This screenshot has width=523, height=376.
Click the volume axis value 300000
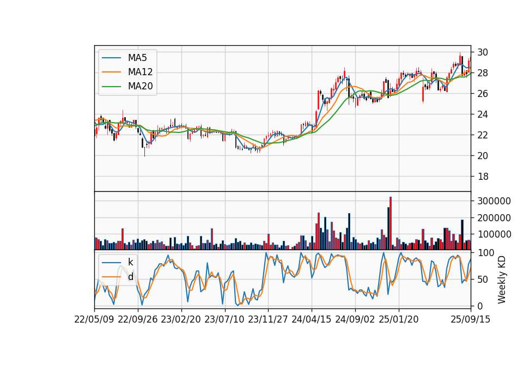click(494, 201)
